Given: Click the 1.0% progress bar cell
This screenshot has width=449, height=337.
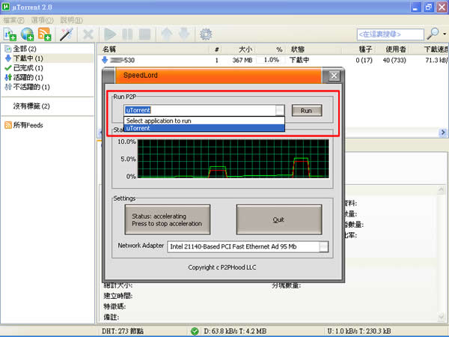Looking at the screenshot, I should [271, 60].
